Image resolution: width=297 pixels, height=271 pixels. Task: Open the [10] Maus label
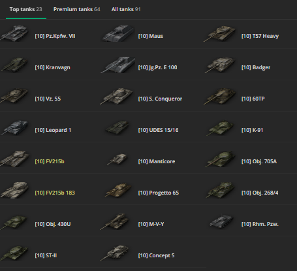151,36
